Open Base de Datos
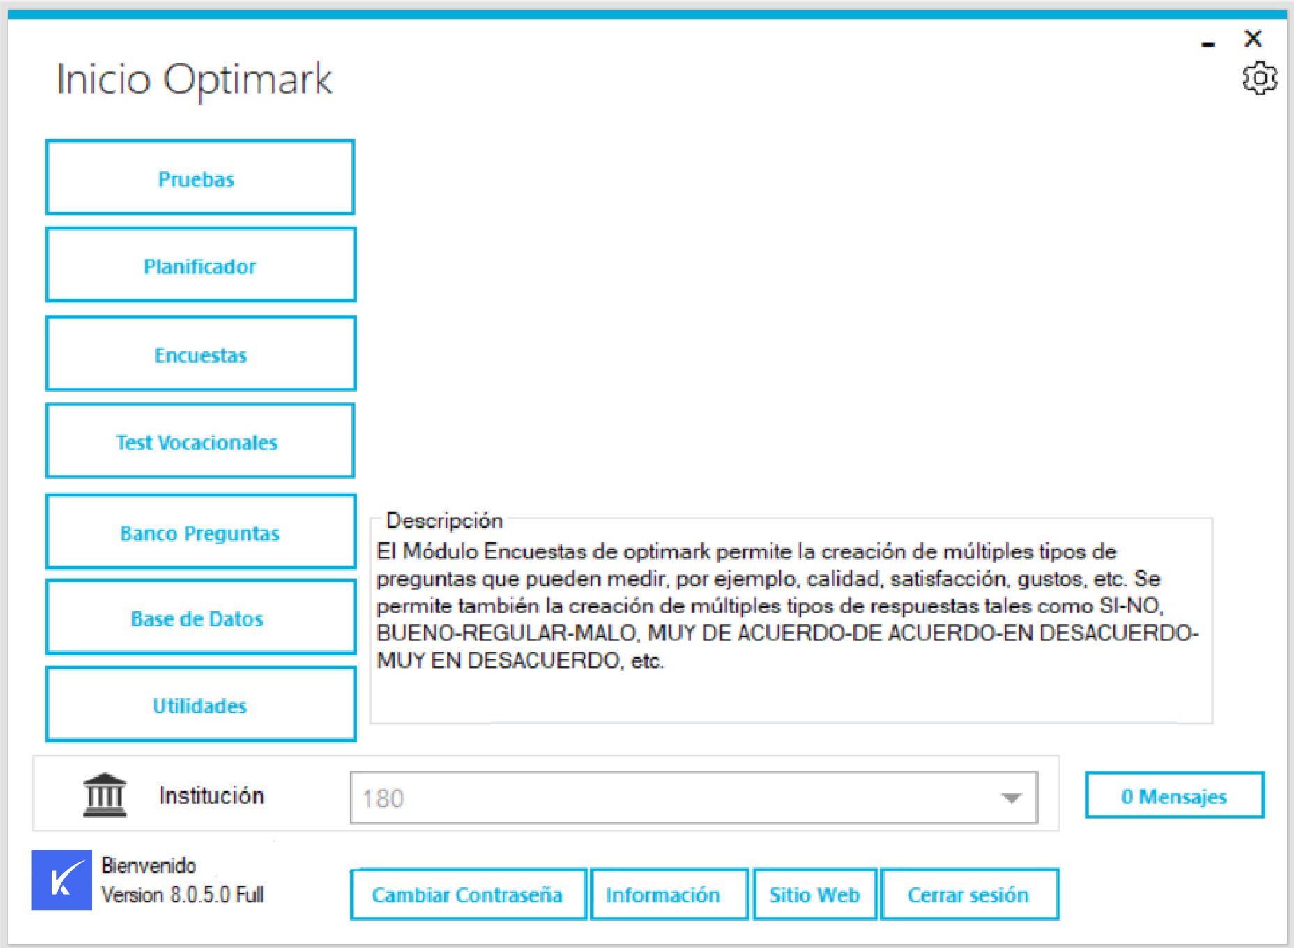1294x948 pixels. 201,617
